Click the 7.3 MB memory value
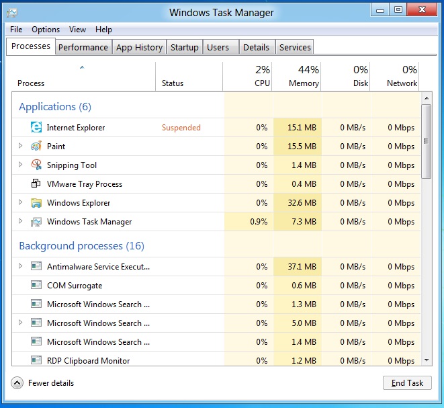Image resolution: width=444 pixels, height=408 pixels. coord(304,222)
